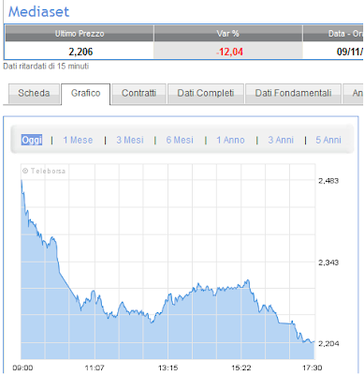Image resolution: width=364 pixels, height=375 pixels.
Task: Click the Ultimo Prezzo column header
Action: point(80,34)
